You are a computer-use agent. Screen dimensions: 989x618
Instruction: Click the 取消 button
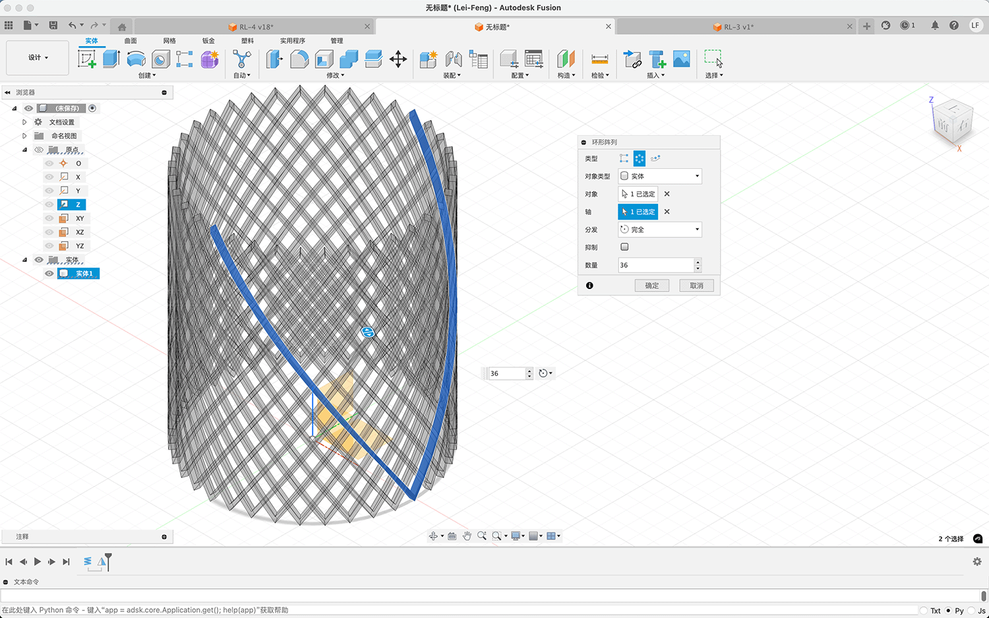pos(696,286)
